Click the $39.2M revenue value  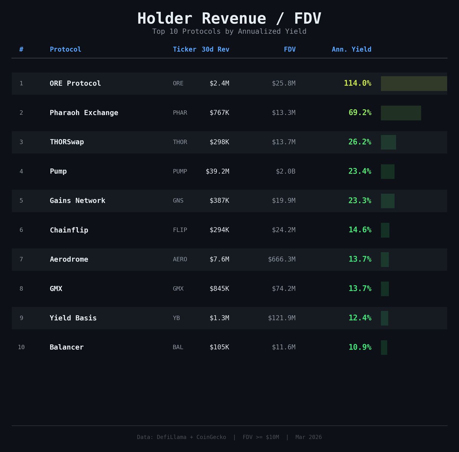(217, 171)
